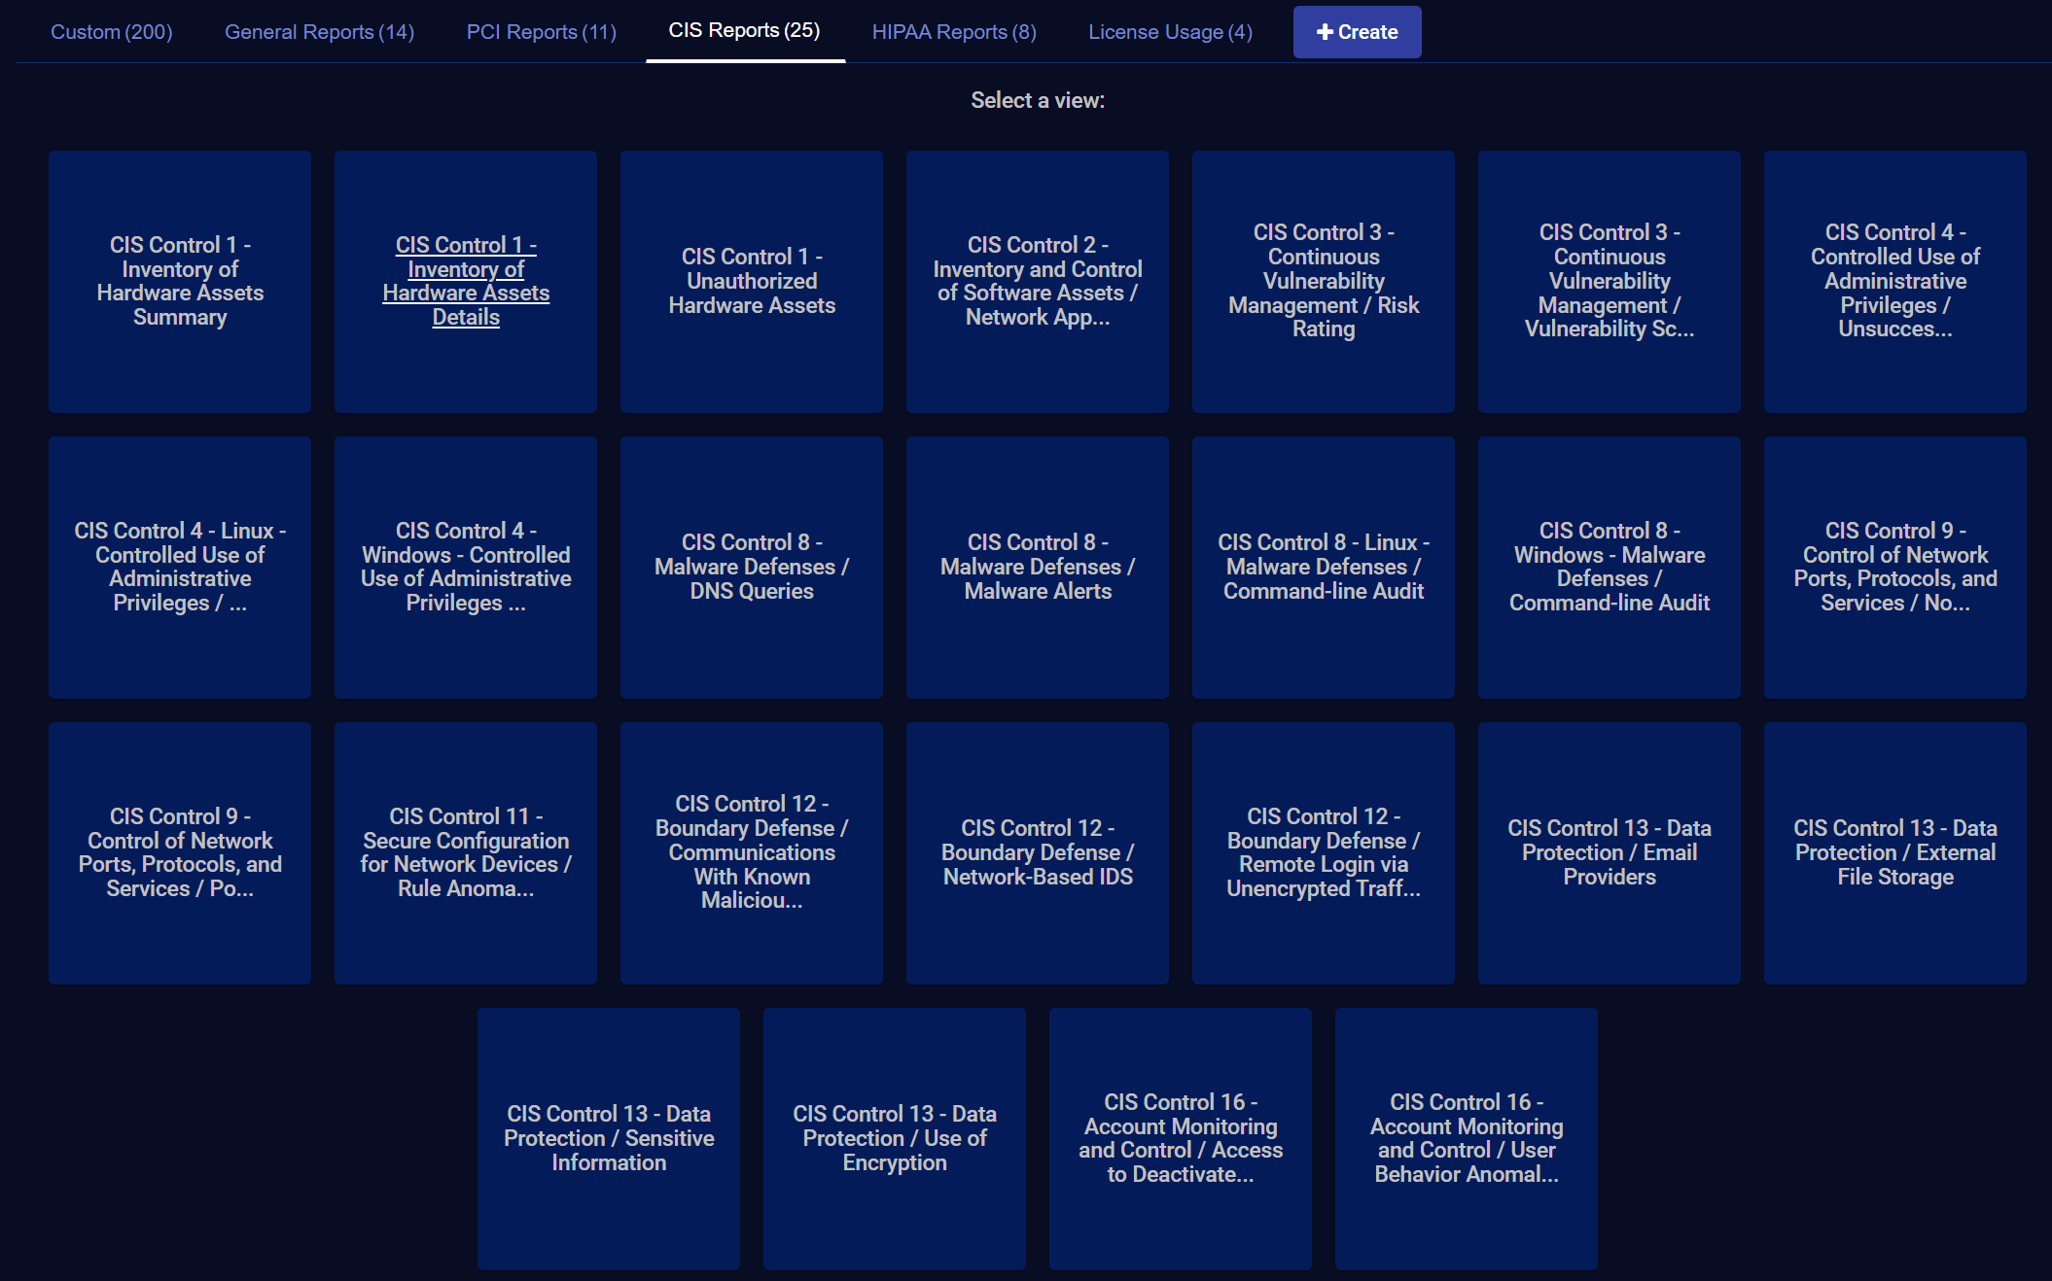2052x1281 pixels.
Task: Open Secure Configuration for Network Devices tile
Action: (x=466, y=852)
